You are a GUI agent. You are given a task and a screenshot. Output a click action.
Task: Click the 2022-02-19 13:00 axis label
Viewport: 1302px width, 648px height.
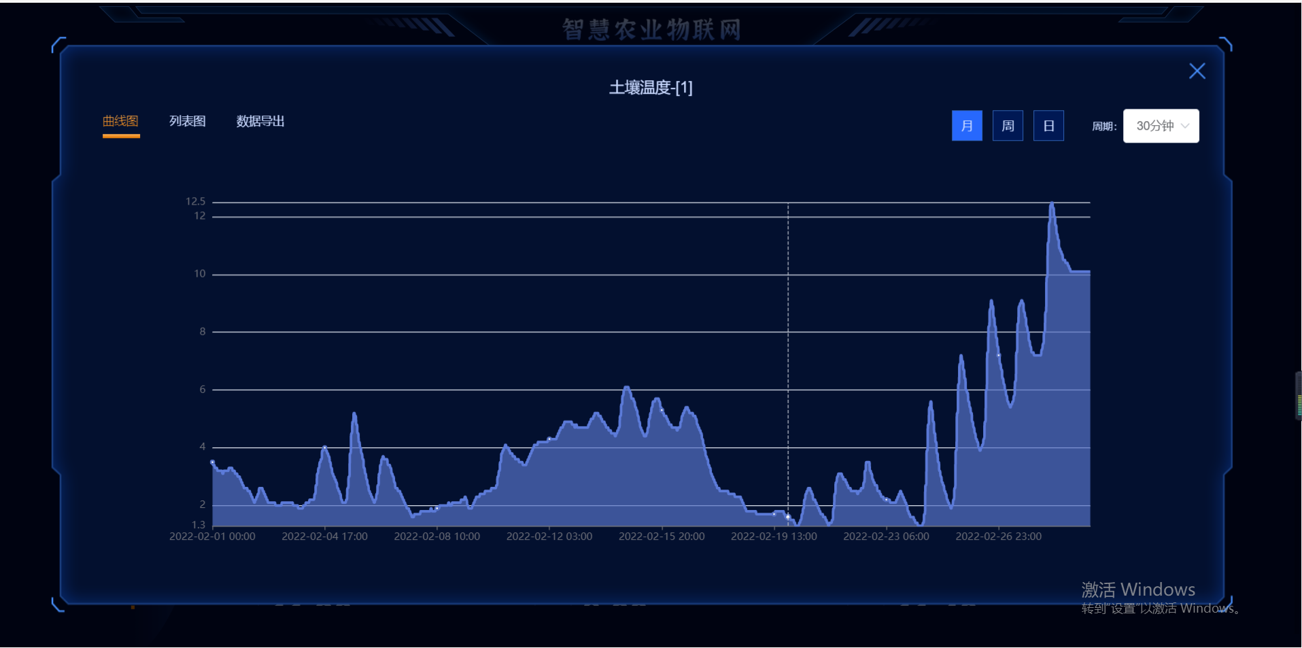click(x=774, y=536)
